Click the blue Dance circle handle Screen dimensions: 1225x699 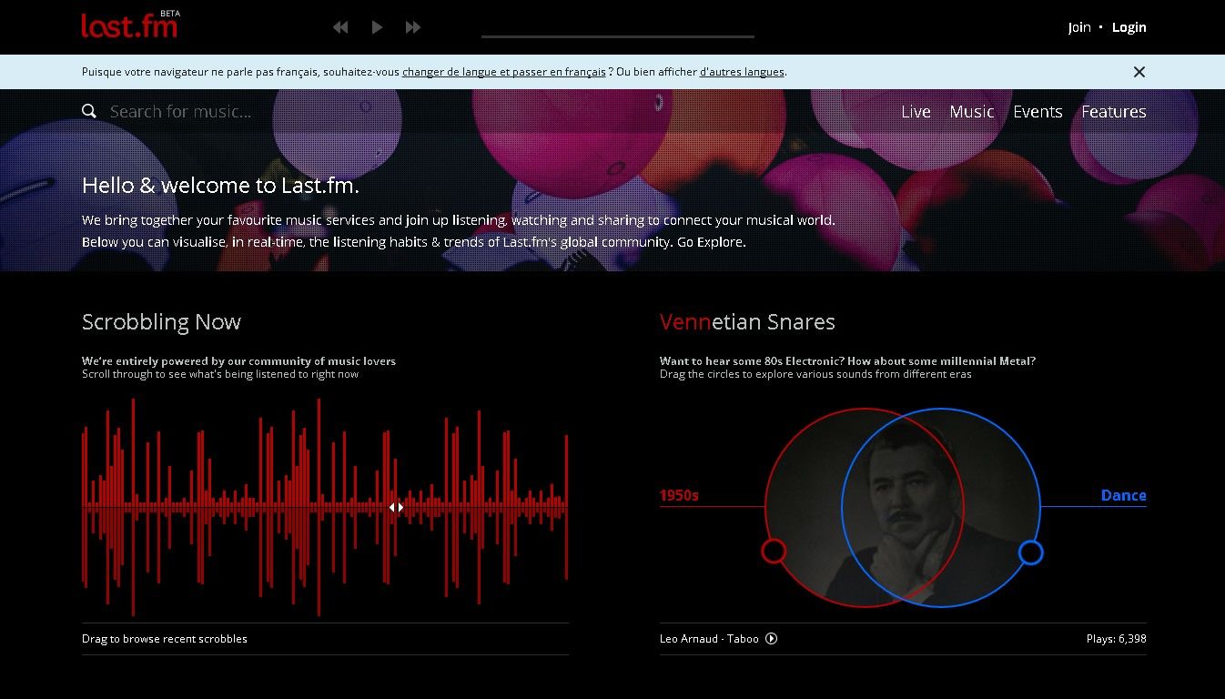tap(1030, 552)
